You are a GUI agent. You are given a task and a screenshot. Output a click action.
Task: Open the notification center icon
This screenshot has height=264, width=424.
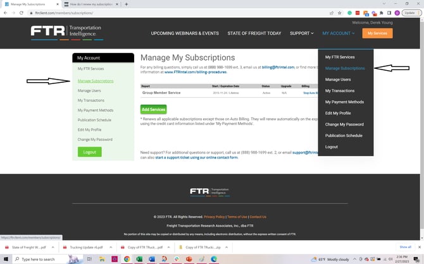[416, 260]
